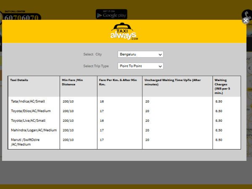Click the waiting time 20 for Mahindra Logan

coord(147,130)
